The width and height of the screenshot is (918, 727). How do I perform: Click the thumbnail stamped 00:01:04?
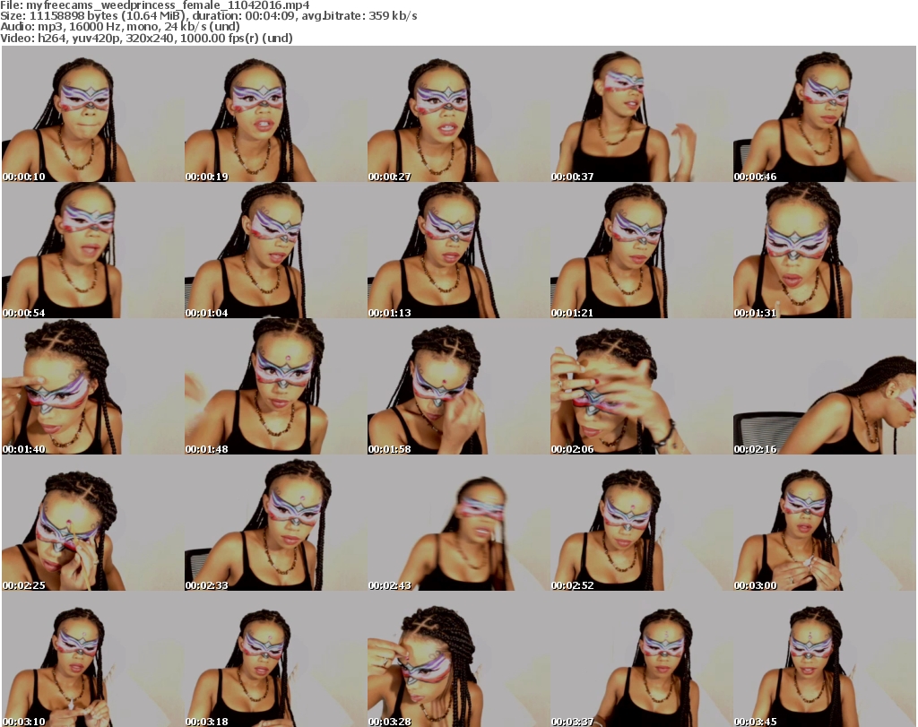[276, 250]
